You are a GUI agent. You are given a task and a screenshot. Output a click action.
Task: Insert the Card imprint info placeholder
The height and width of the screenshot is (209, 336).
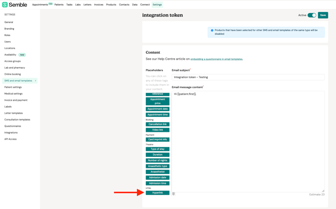tap(157, 139)
